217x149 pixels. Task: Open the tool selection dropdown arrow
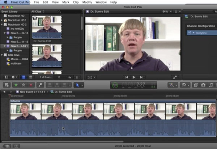(82, 85)
